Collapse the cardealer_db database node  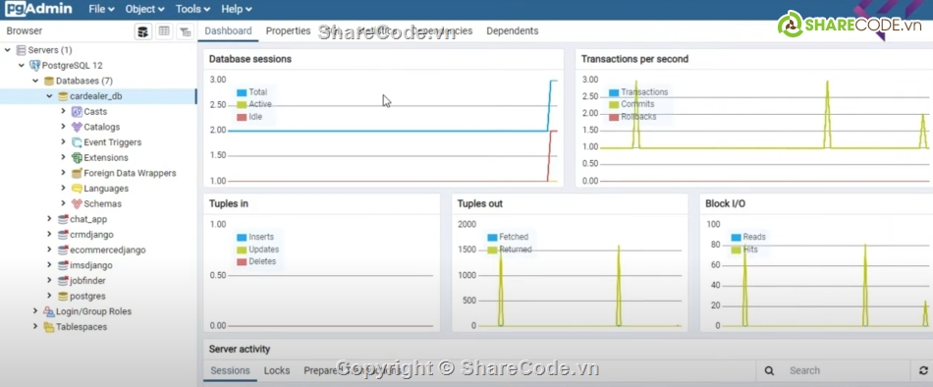[x=49, y=96]
